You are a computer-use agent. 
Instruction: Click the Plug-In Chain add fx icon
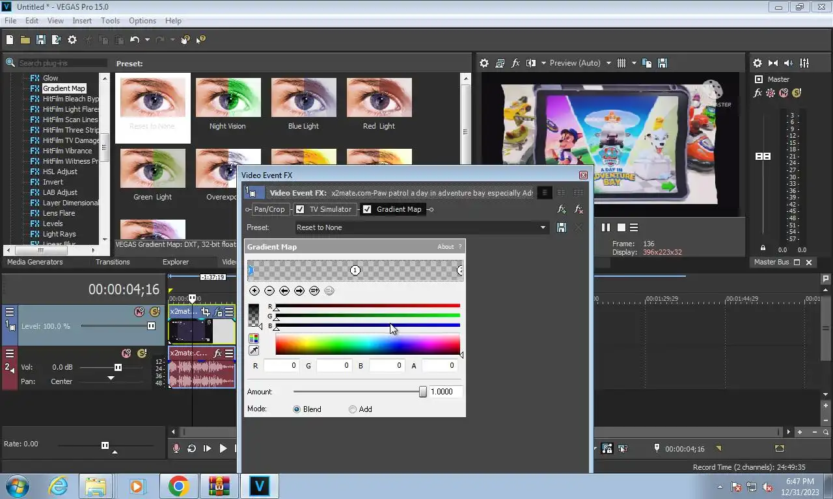(x=562, y=209)
